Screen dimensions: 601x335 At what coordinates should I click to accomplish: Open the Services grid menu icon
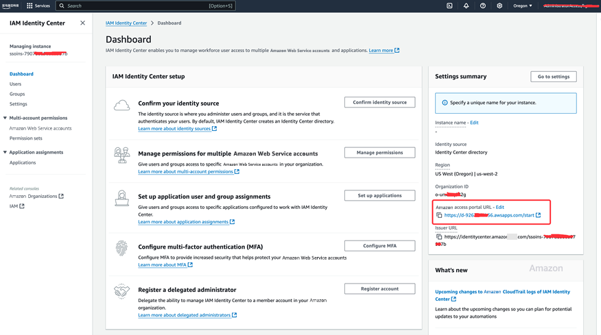[30, 5]
